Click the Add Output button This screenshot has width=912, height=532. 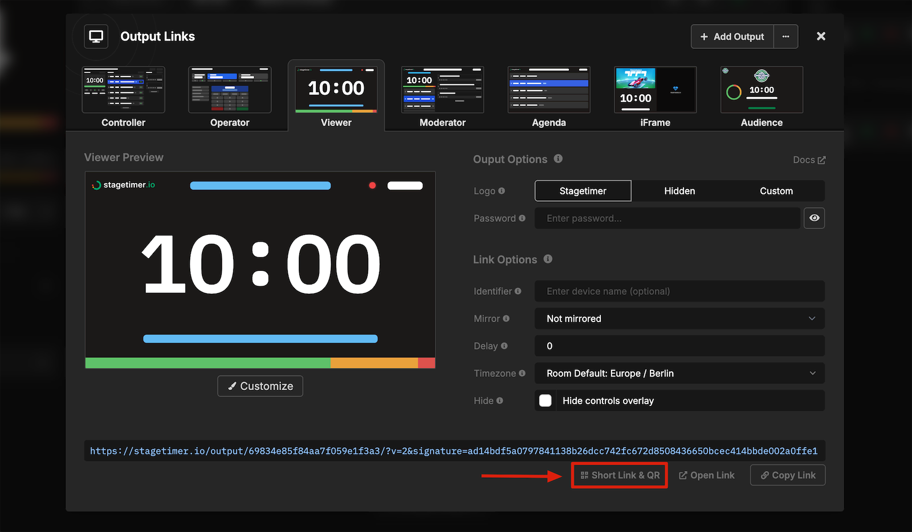732,36
